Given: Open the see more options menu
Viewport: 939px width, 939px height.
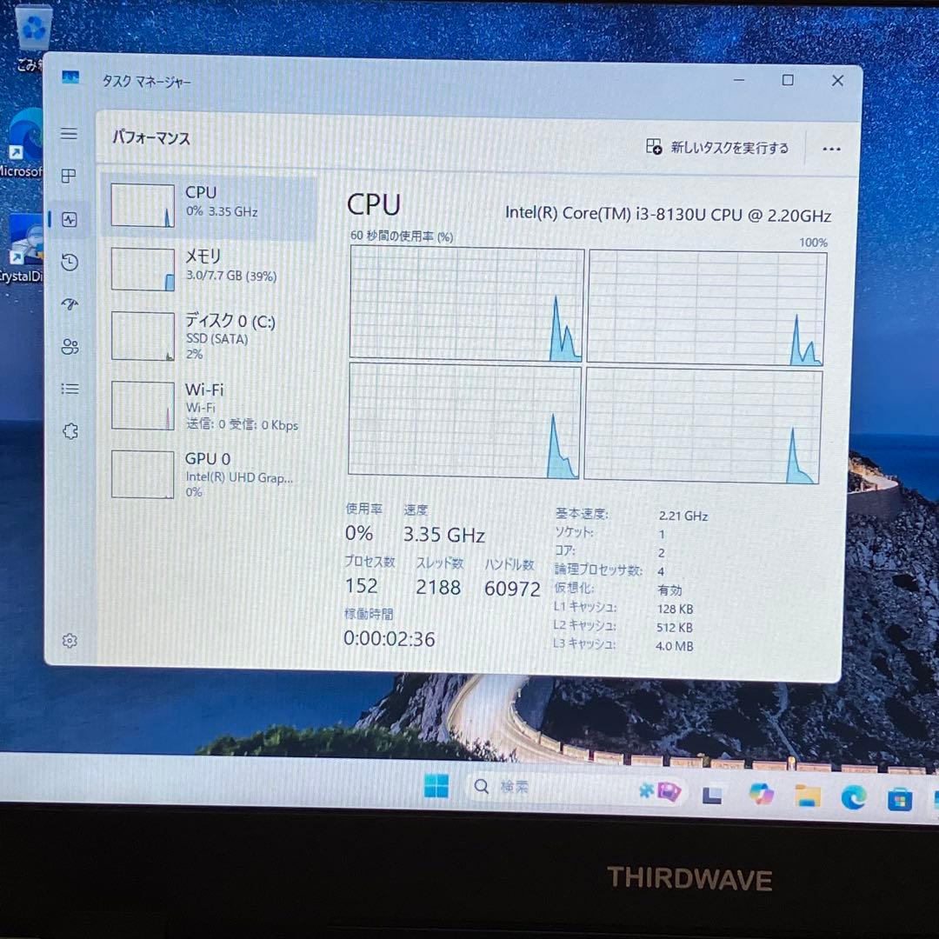Looking at the screenshot, I should pos(831,149).
